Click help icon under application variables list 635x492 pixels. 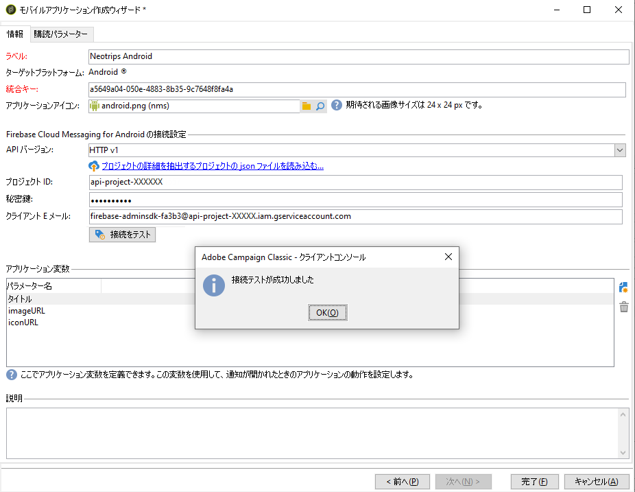(12, 375)
